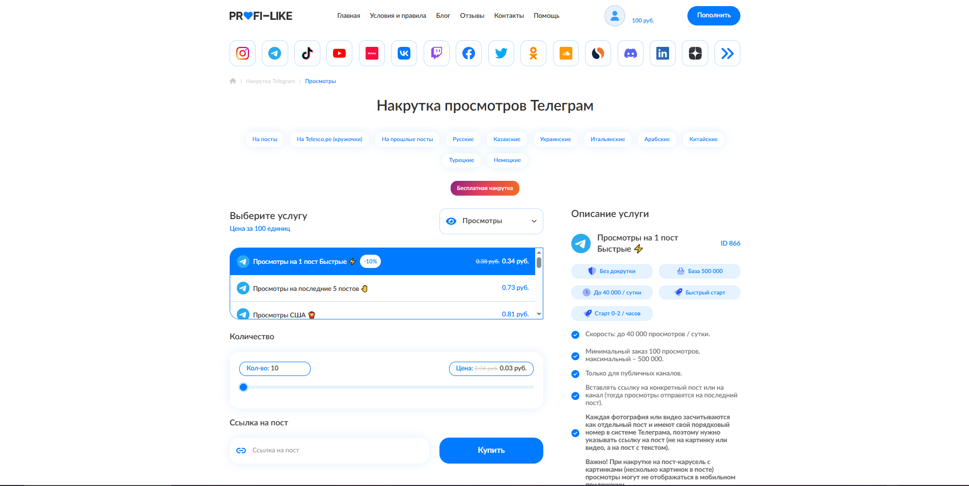Click the Бесплатная накрутка button
Screen dimensions: 969x486
point(485,188)
